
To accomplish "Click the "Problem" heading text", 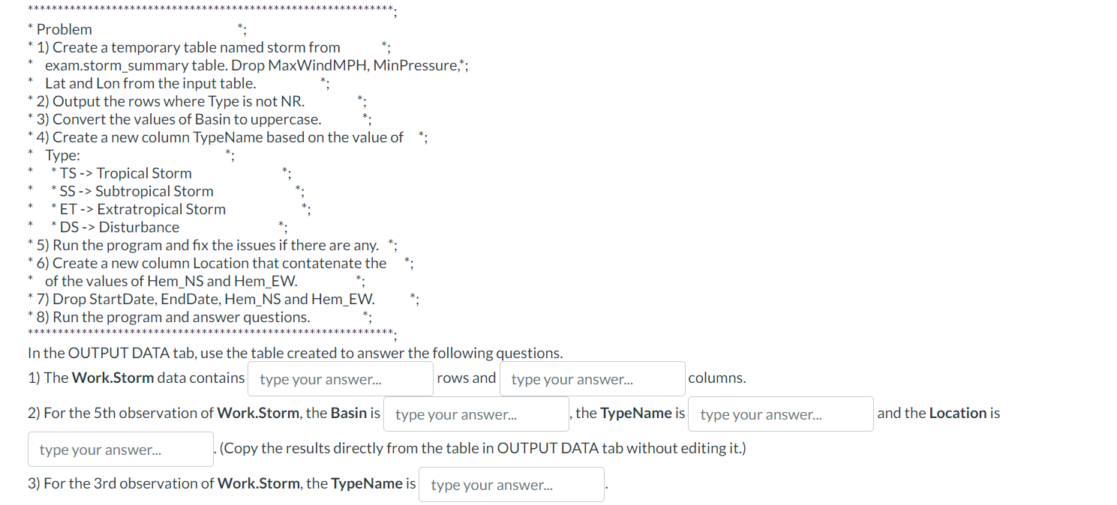I will [65, 29].
